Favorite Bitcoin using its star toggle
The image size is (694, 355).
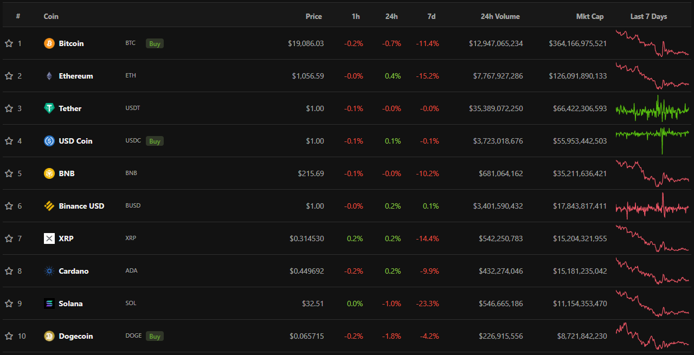click(x=9, y=43)
